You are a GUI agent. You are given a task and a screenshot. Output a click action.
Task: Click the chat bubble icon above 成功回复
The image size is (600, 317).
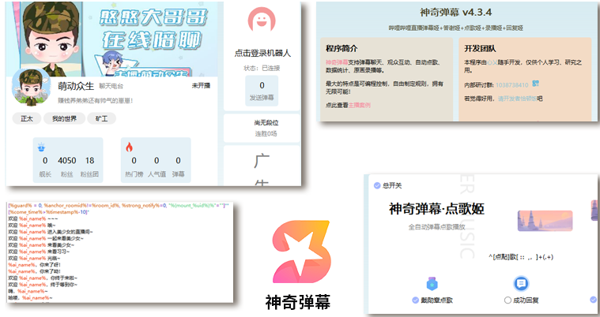click(x=521, y=283)
